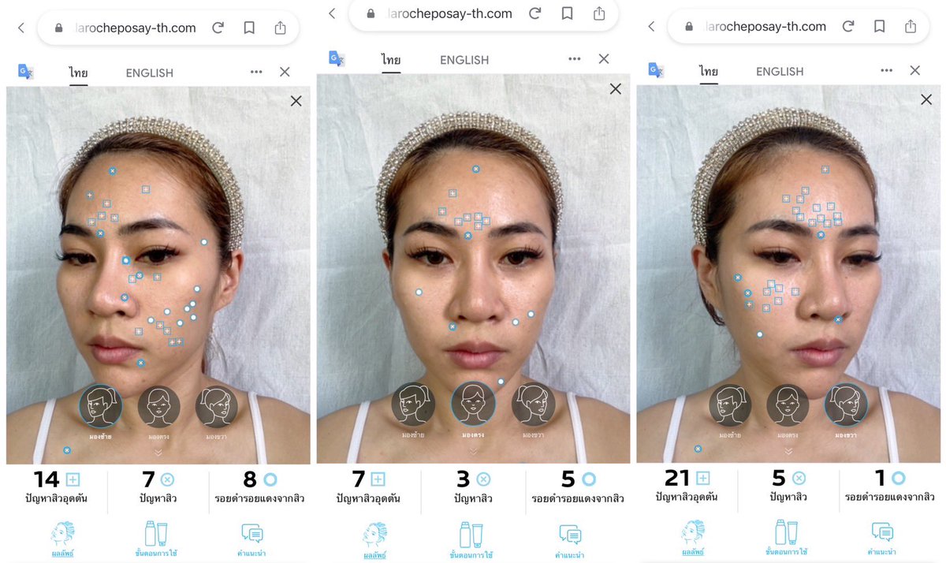Viewport: 946px width, 563px height.
Task: Open the คำแนะนำ tab in the left screen
Action: [251, 539]
